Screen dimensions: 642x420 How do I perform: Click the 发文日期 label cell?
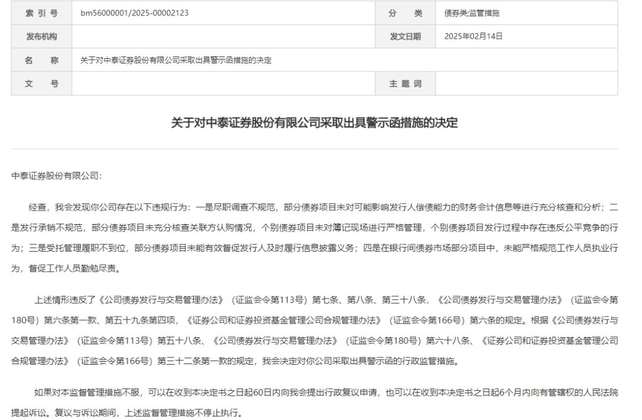click(x=405, y=36)
